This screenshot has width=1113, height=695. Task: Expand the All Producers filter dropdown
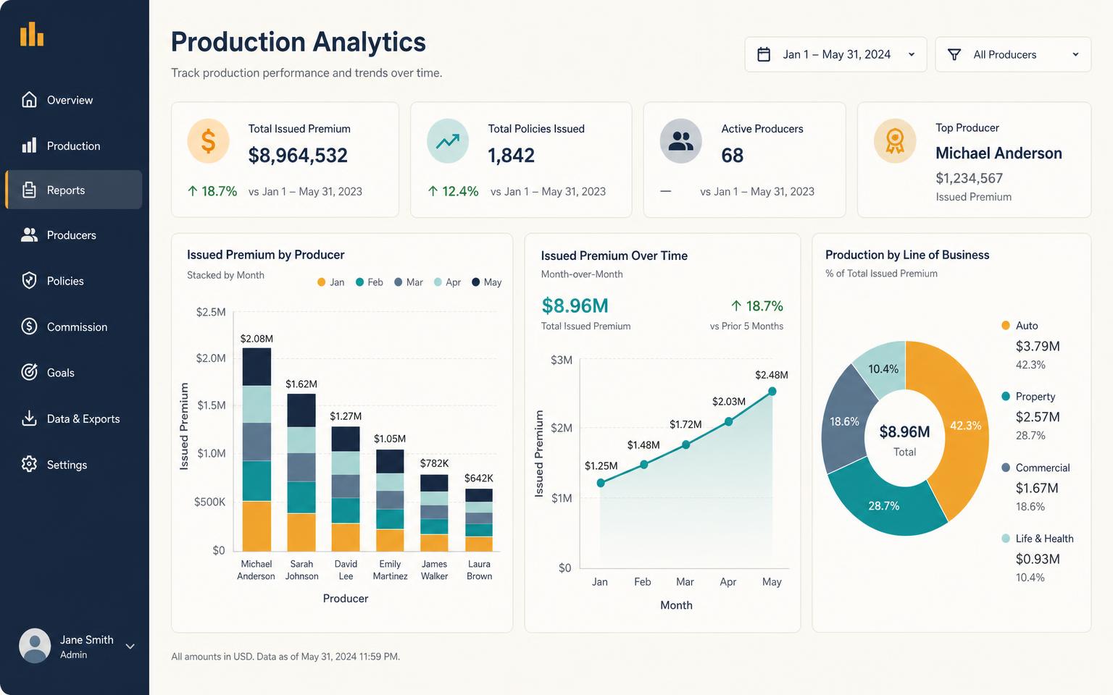click(x=1075, y=54)
